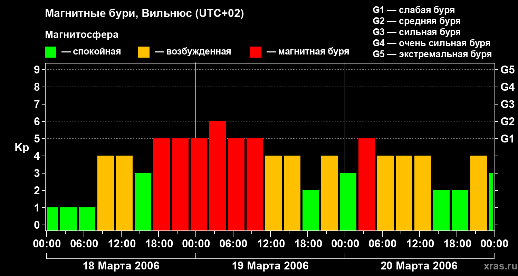This screenshot has height=276, width=518.
Task: Click the orange 'возбужденная' legend swatch
Action: [144, 52]
